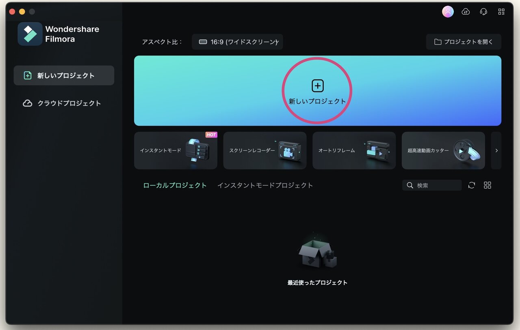Show more tools with the right chevron
520x330 pixels.
tap(496, 150)
